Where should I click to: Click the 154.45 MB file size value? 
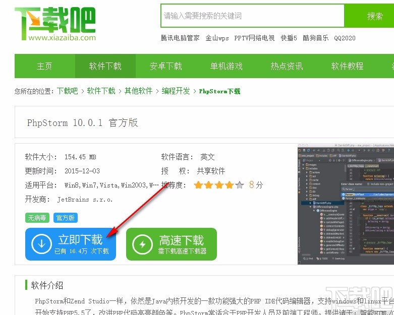point(80,157)
